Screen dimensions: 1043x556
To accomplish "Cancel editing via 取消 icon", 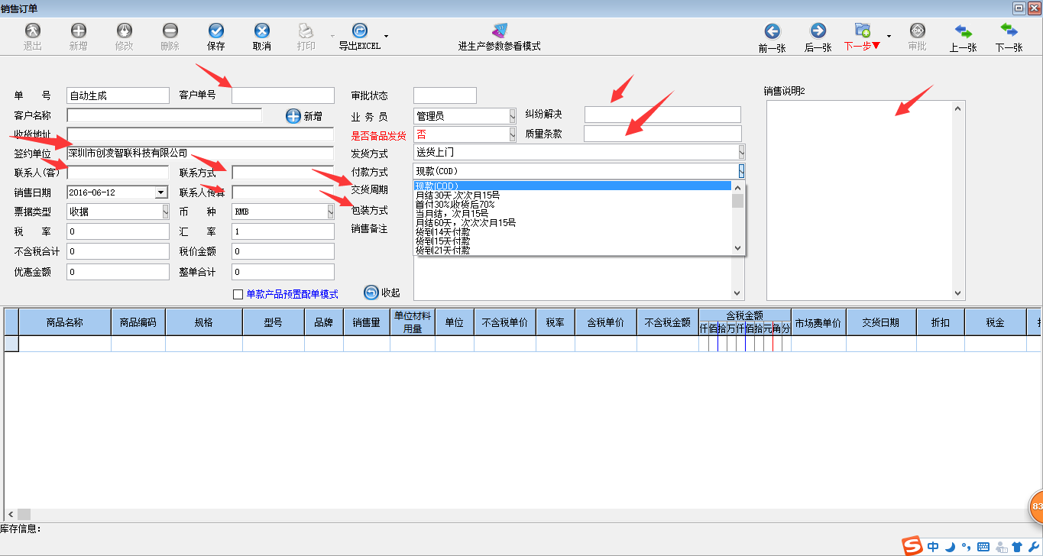I will [261, 31].
